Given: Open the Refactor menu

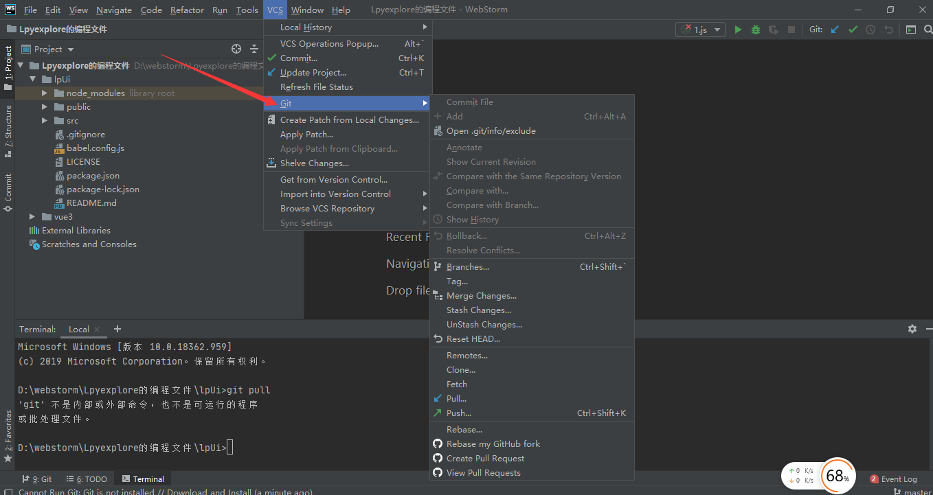Looking at the screenshot, I should (187, 10).
